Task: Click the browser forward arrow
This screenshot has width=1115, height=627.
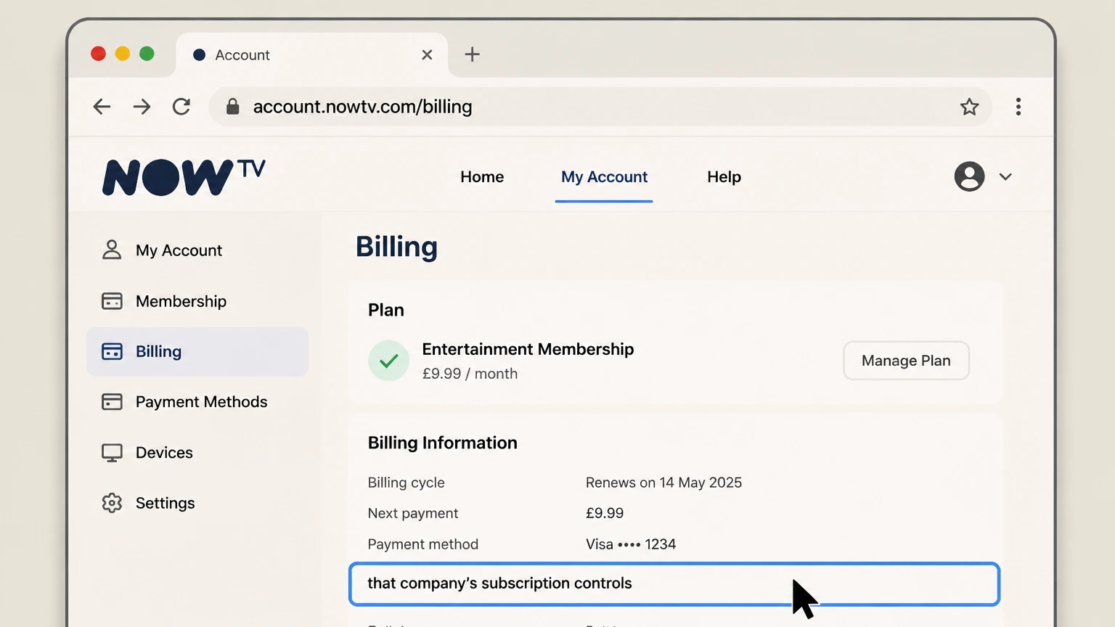Action: (x=142, y=107)
